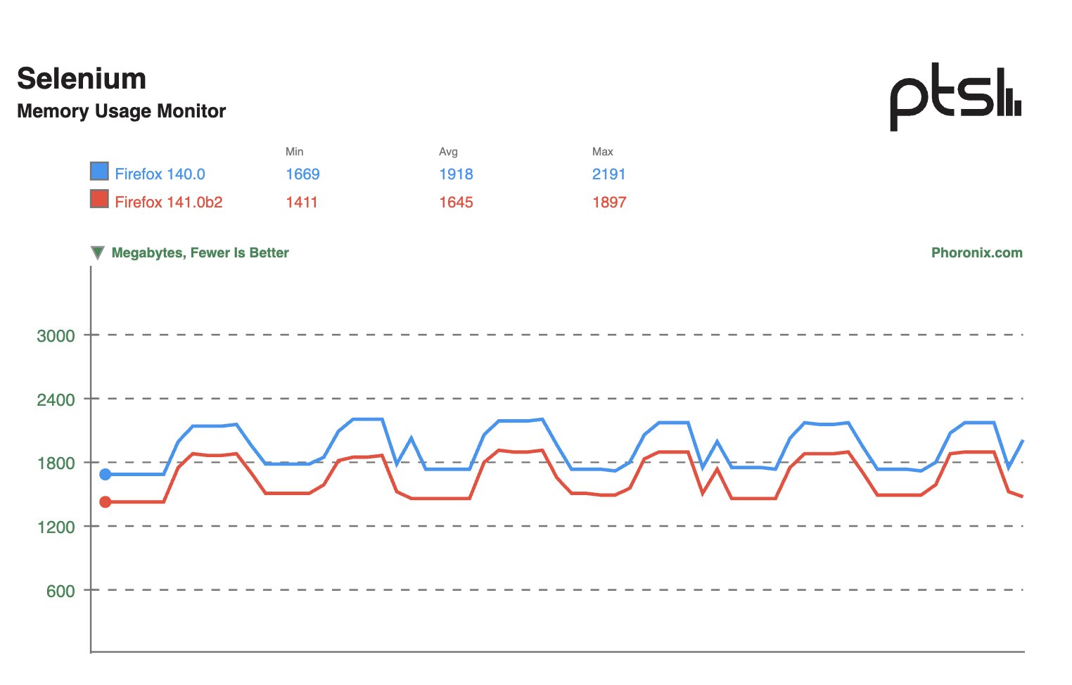Screen dimensions: 1072x685
Task: Click the Selenium chart title
Action: pos(82,79)
